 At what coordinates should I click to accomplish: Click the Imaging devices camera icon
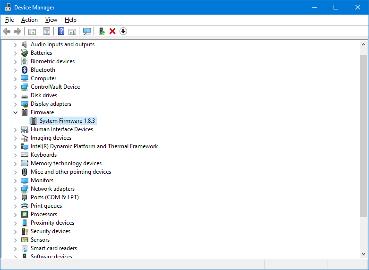25,138
